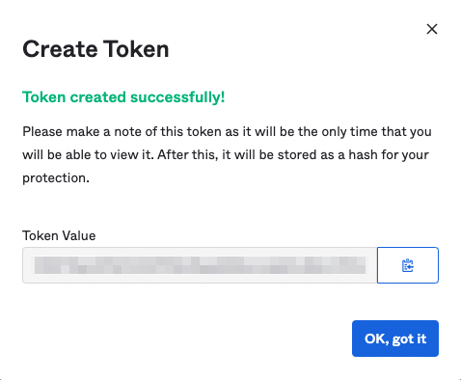Screen dimensions: 461x380
Task: Click the word protection in the notice text
Action: coord(54,178)
